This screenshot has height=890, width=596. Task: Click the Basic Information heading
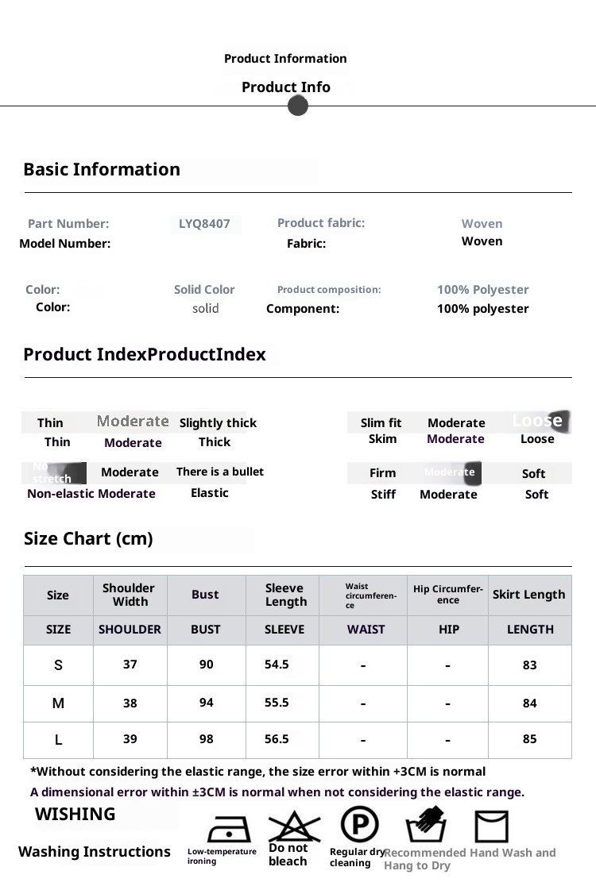pos(102,169)
